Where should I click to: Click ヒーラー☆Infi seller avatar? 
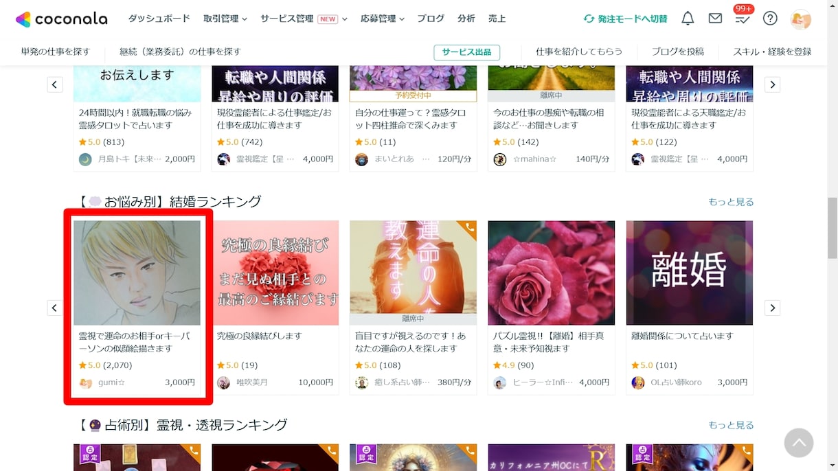coord(500,382)
